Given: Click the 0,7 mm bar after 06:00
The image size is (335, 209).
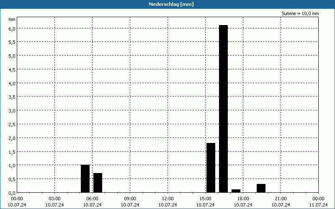Looking at the screenshot, I should [x=98, y=183].
